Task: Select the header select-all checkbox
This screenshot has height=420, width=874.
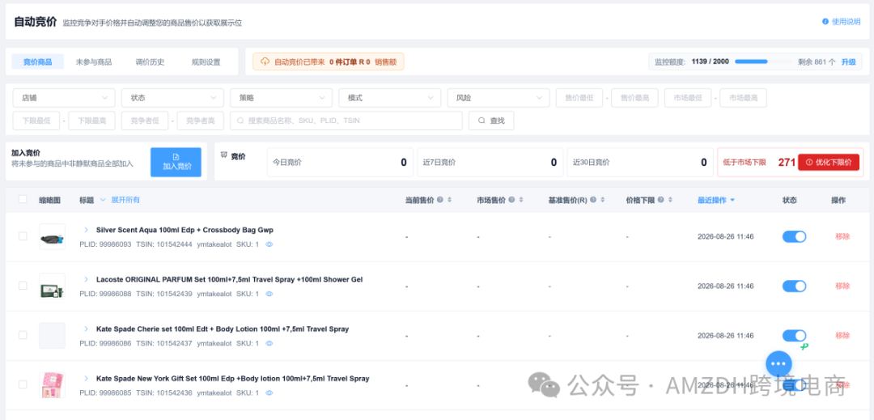Action: tap(23, 199)
